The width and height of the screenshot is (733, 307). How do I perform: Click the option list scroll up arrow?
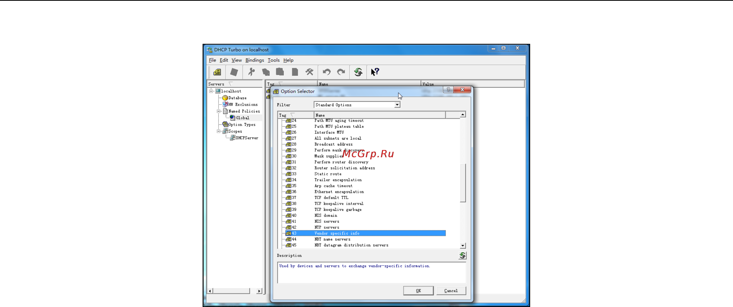[463, 115]
